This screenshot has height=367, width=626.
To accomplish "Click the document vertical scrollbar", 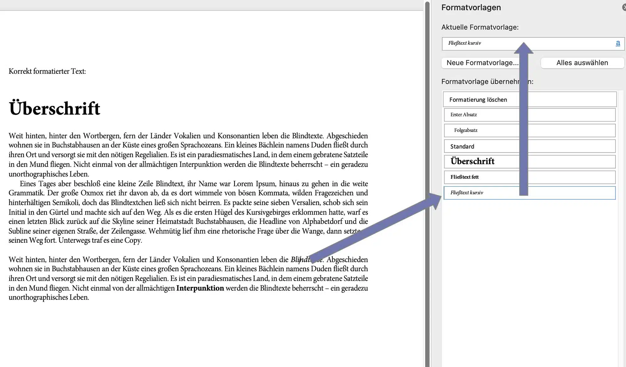I will (427, 185).
